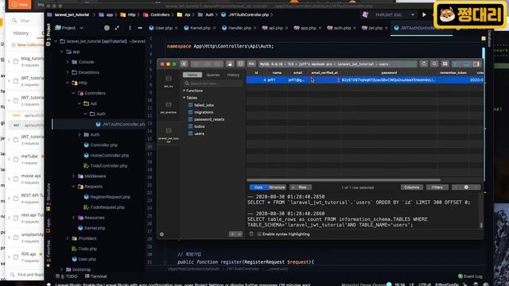Expand the Middleware folder
The height and width of the screenshot is (286, 509).
(73, 176)
